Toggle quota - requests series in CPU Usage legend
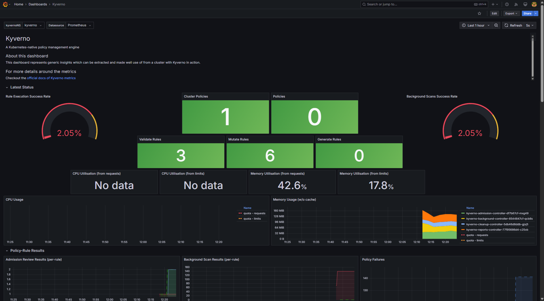544x301 pixels. point(254,213)
